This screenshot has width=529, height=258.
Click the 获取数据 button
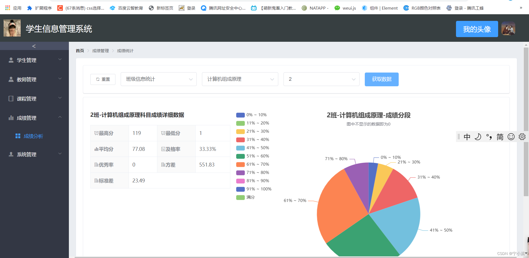point(381,79)
